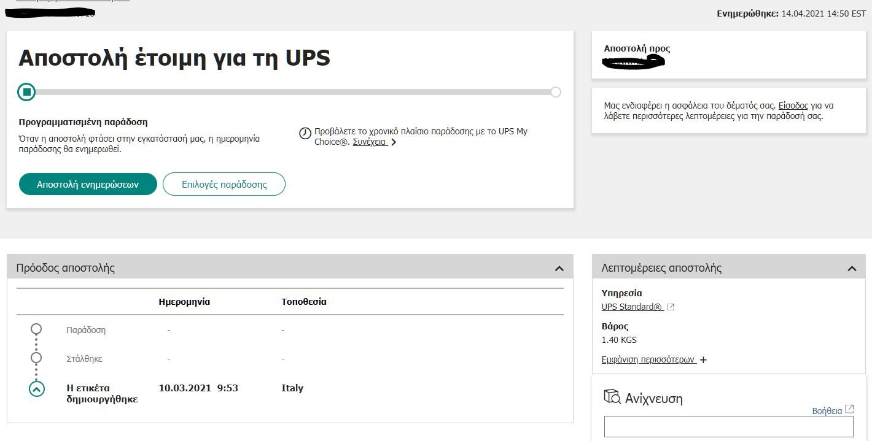
Task: Click the Italy location text
Action: point(292,388)
